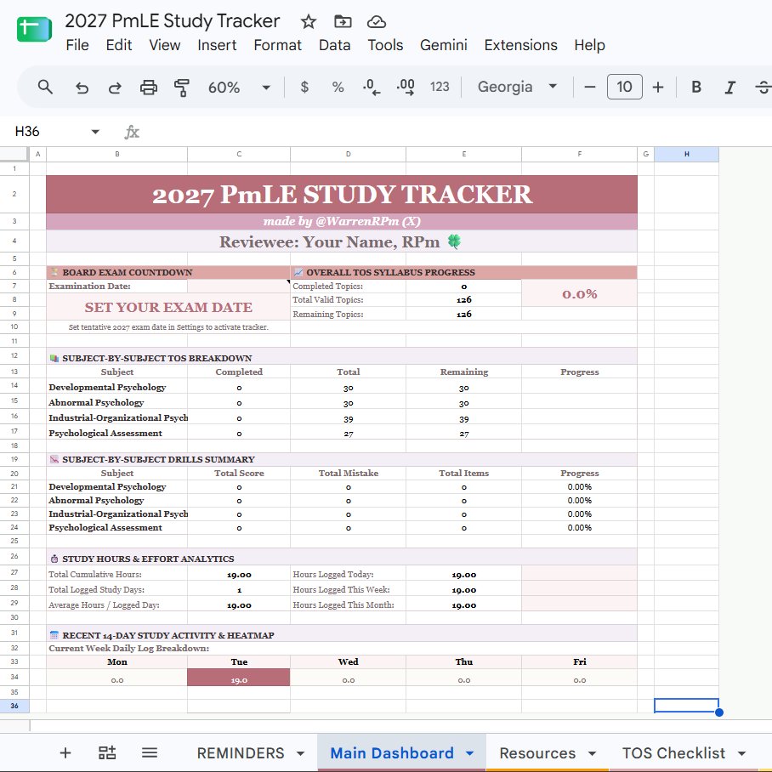
Task: Select Industrial-Organizational Psych total 39 cell
Action: 348,418
